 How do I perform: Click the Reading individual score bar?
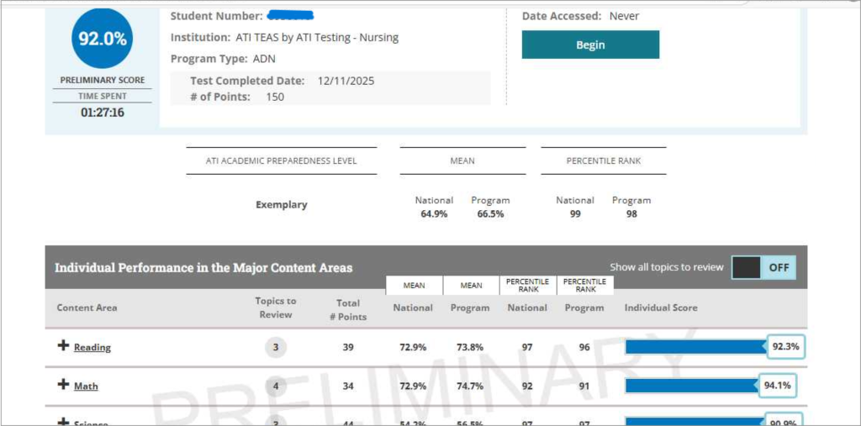pos(696,347)
